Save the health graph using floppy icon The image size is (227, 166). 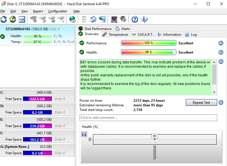(84, 134)
